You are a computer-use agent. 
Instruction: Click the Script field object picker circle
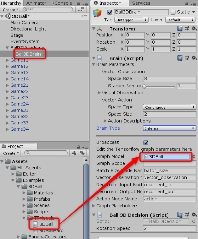(x=194, y=221)
